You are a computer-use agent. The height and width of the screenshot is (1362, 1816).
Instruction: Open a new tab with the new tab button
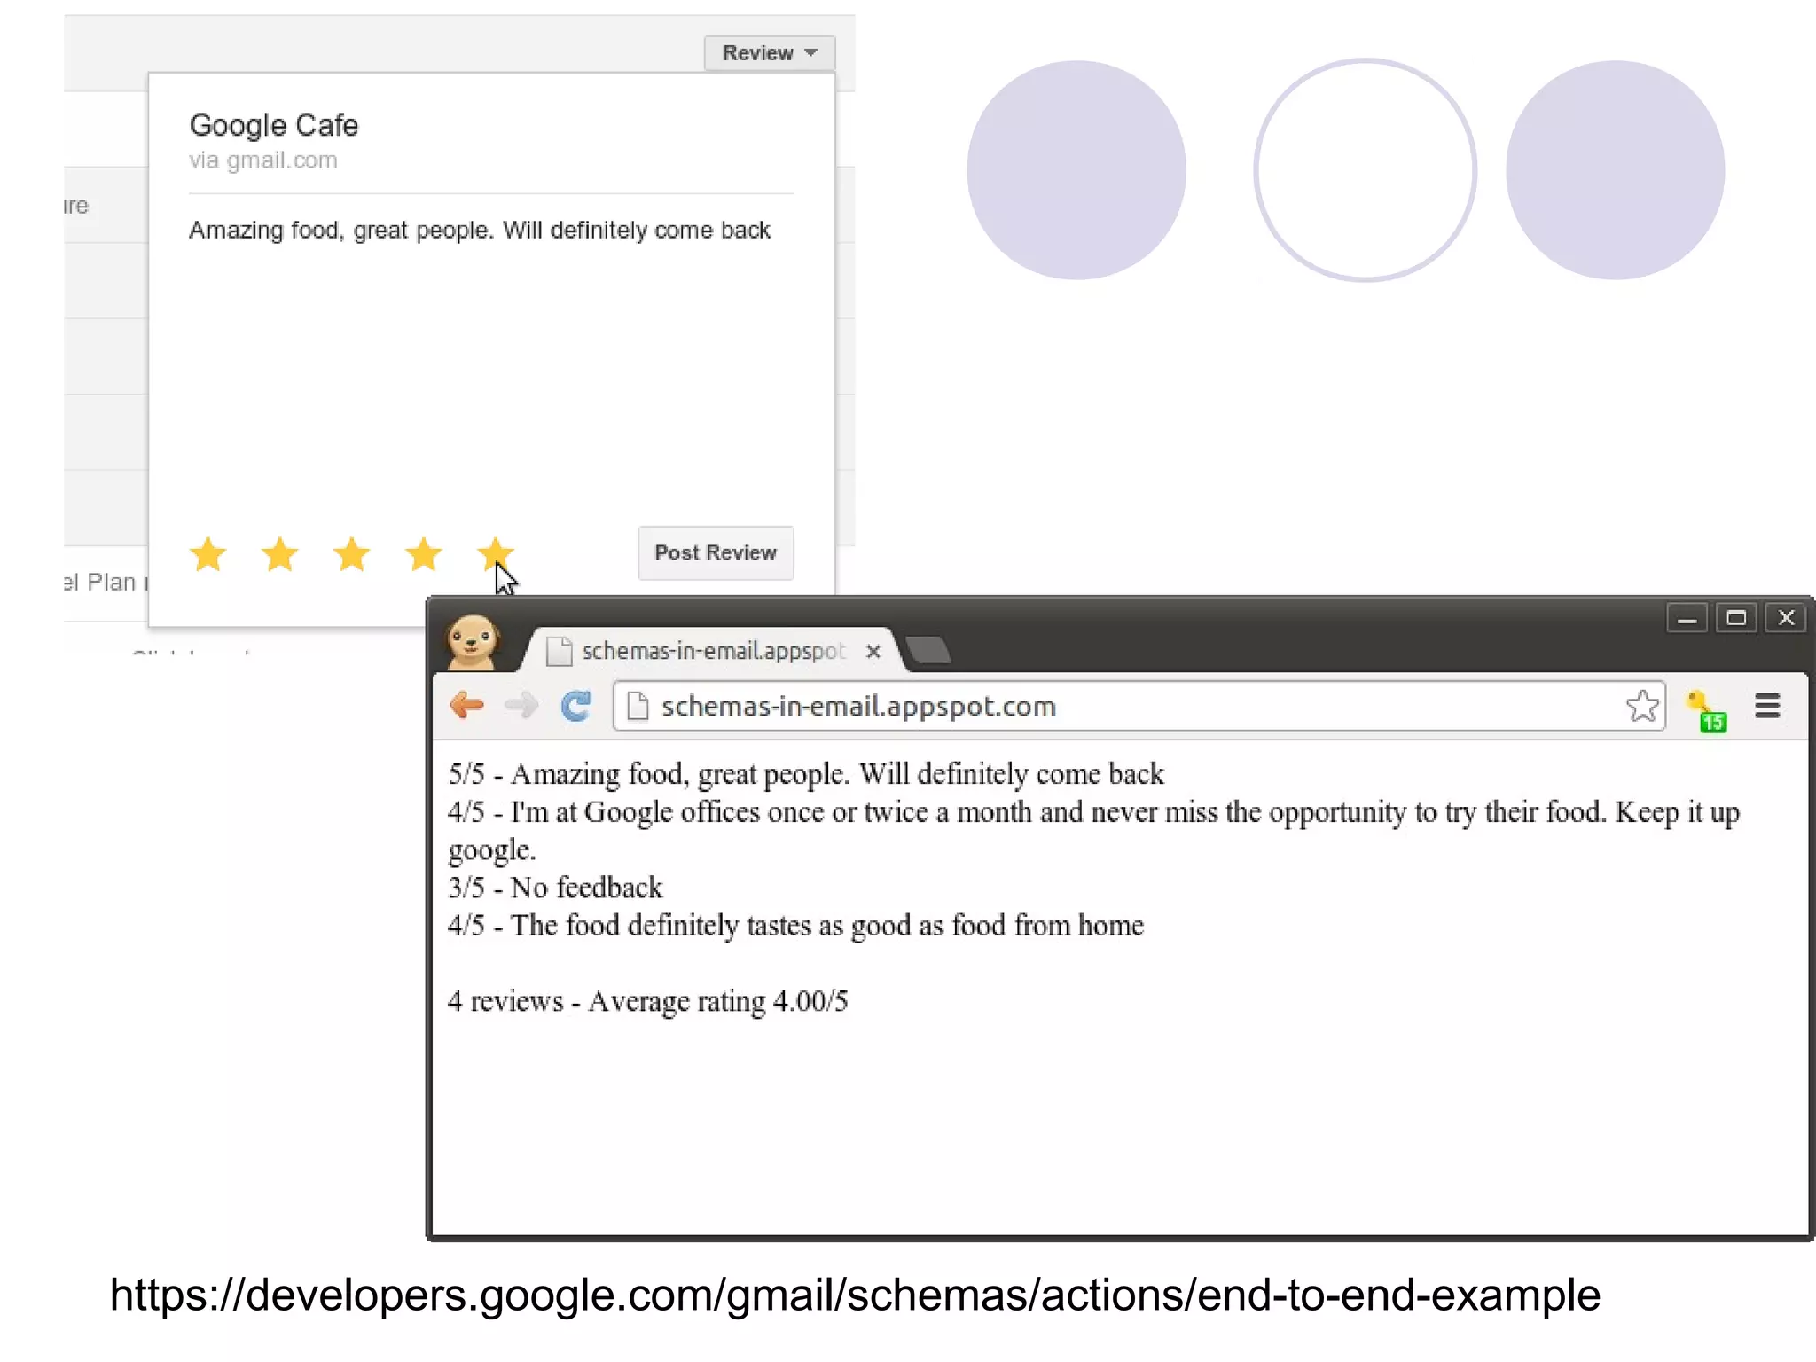(x=929, y=651)
